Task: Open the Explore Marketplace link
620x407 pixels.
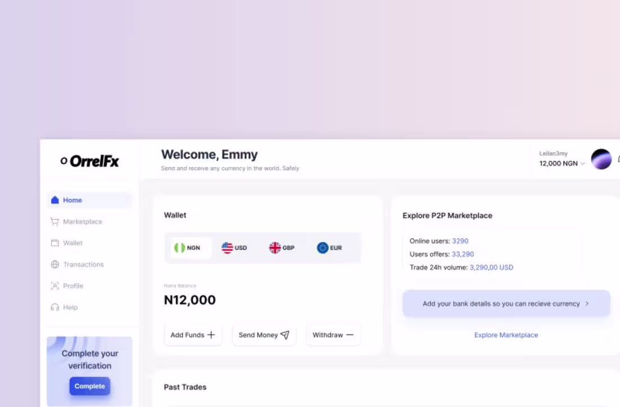Action: pos(506,335)
